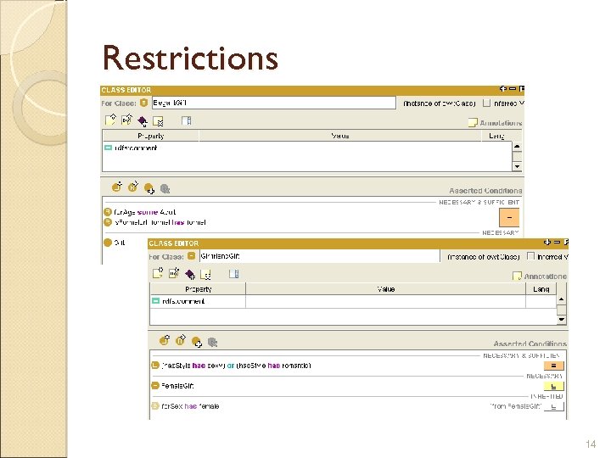Click scroll-up arrow of ElegantGift annotations table

(517, 147)
